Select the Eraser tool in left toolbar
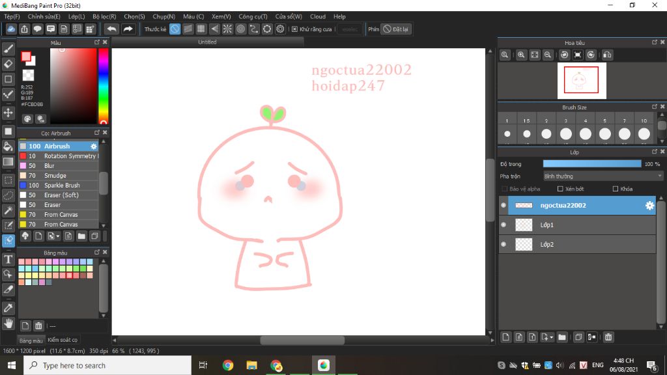Screen dimensions: 667x375 pyautogui.click(x=8, y=64)
